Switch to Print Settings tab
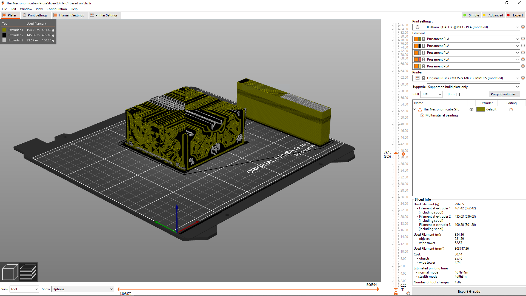 (x=35, y=15)
